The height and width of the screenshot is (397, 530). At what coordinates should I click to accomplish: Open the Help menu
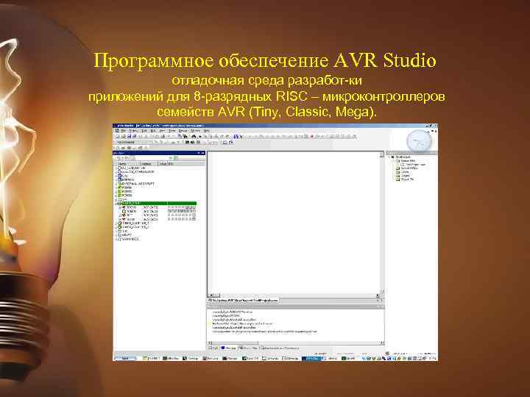click(x=207, y=131)
